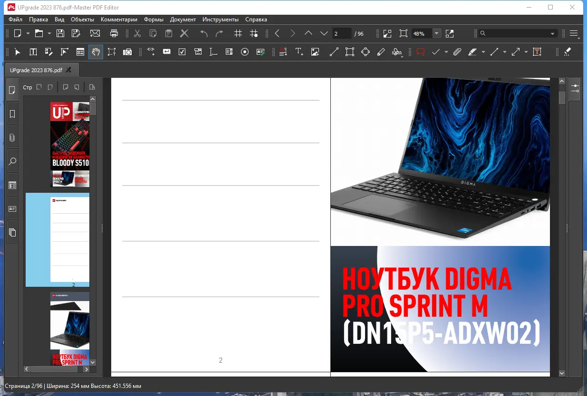Toggle the Select Objects arrow tool
This screenshot has width=587, height=396.
[18, 52]
